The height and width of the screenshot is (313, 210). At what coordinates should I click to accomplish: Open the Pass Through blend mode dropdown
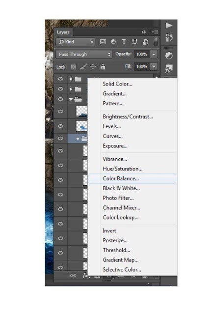pos(84,54)
